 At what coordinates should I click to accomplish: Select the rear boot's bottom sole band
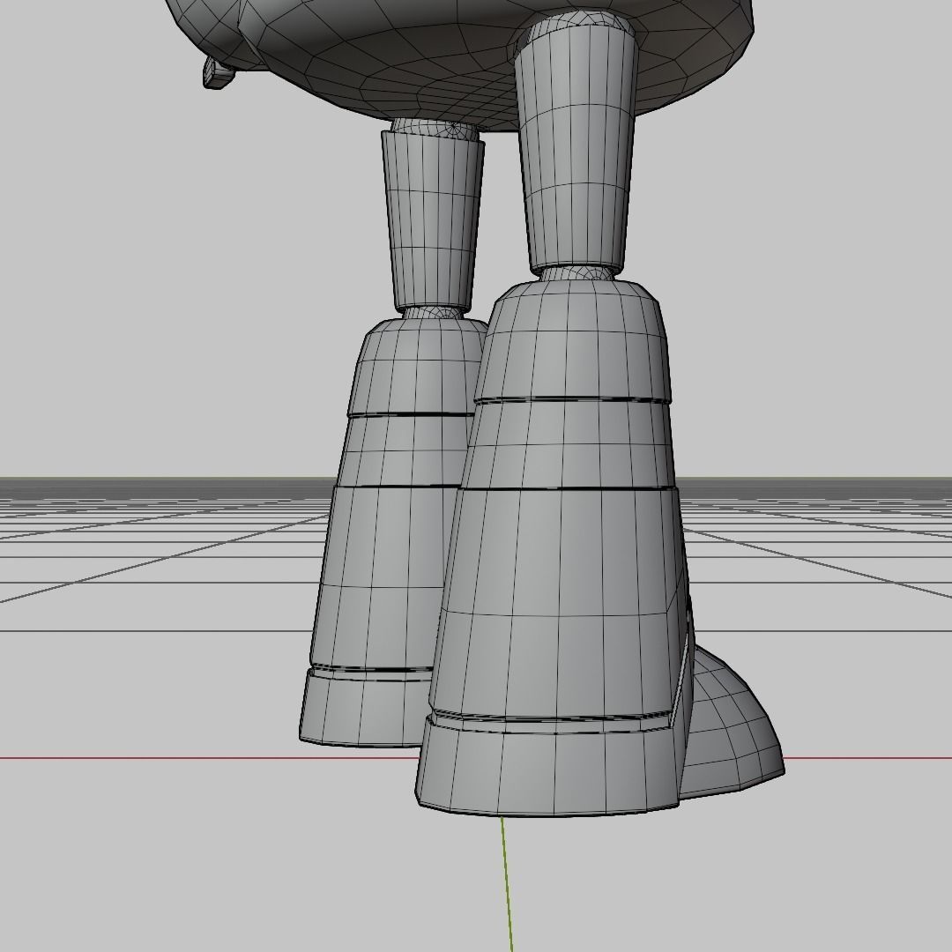coord(361,707)
